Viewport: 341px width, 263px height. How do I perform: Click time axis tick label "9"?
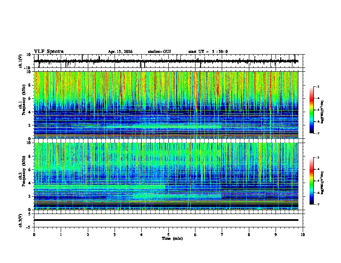click(276, 235)
